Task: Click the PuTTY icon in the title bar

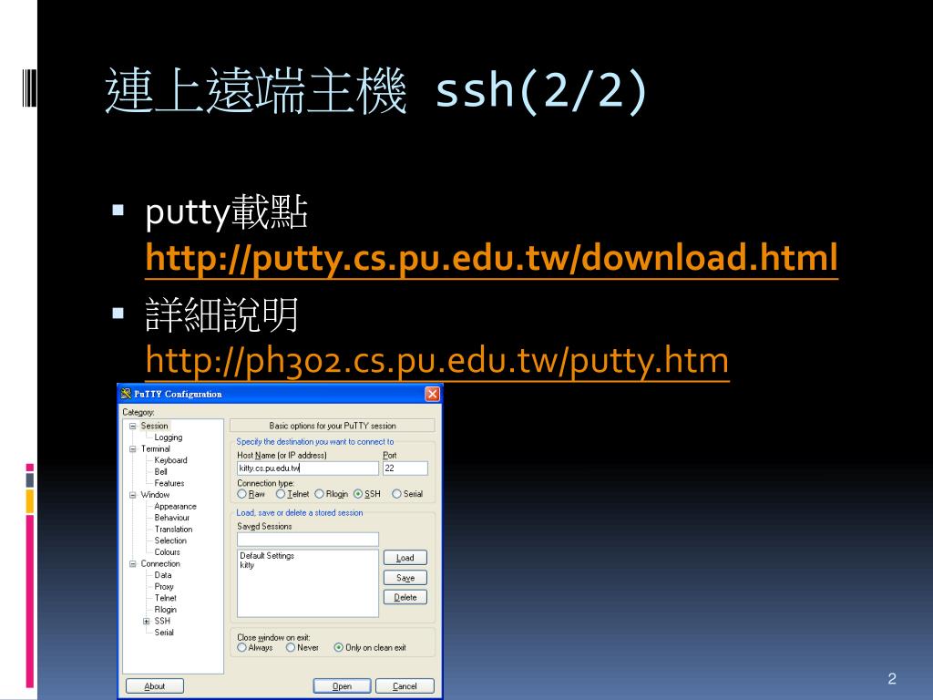Action: tap(126, 394)
